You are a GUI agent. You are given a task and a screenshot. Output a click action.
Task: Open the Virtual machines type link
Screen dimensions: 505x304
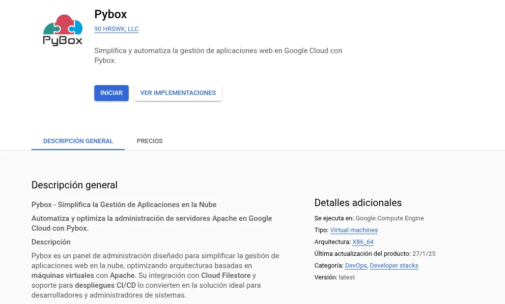[354, 230]
